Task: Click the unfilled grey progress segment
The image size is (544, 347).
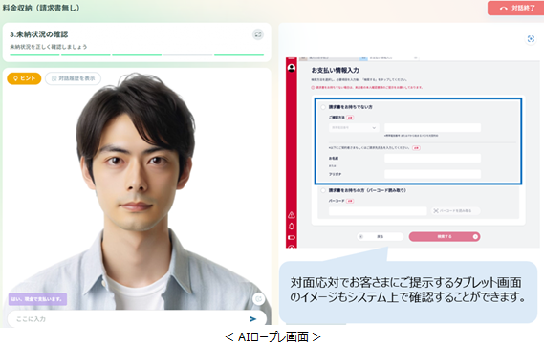Action: (187, 54)
